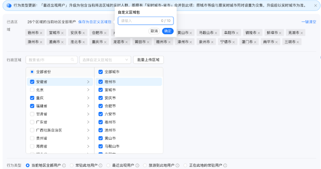Click the search magnifier in 搜索省/市 field

(x=72, y=60)
